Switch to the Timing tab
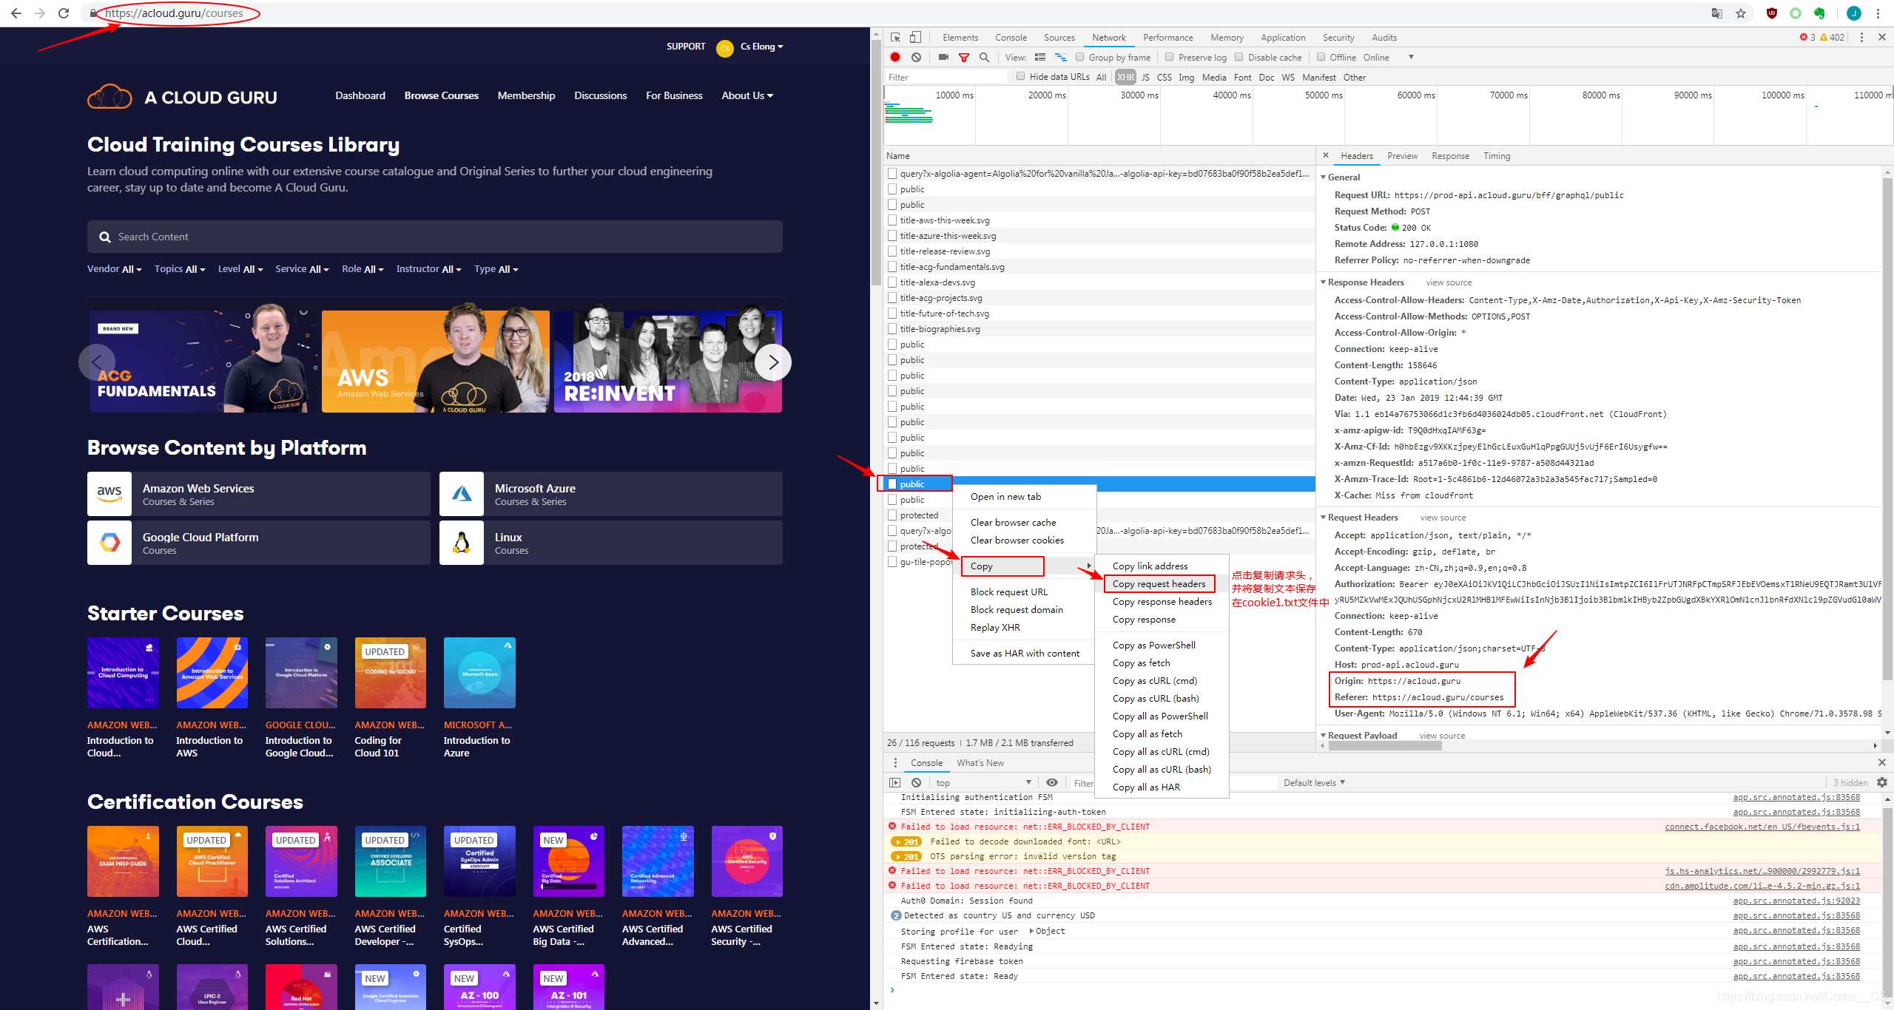Image resolution: width=1894 pixels, height=1010 pixels. point(1497,156)
